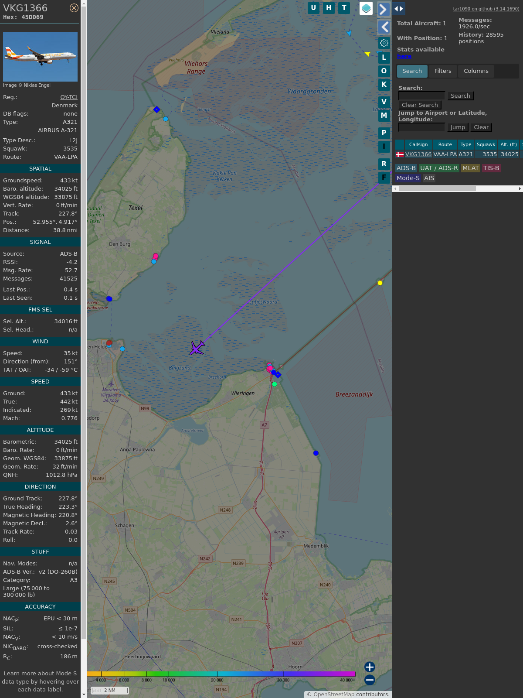523x698 pixels.
Task: Click the Jump to Airport input field
Action: (x=421, y=127)
